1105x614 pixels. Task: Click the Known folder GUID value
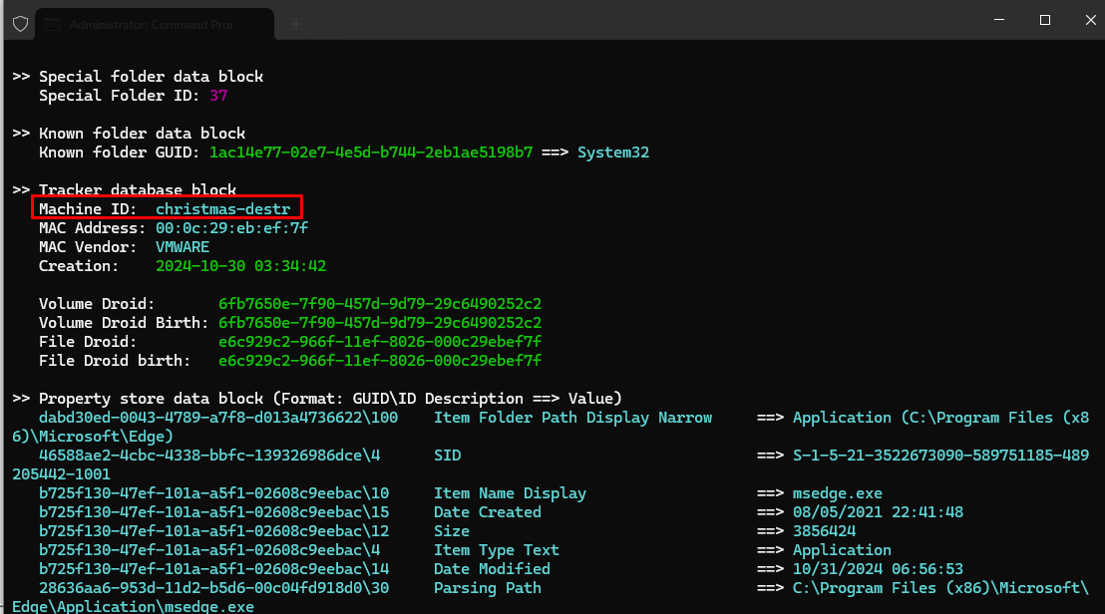371,153
